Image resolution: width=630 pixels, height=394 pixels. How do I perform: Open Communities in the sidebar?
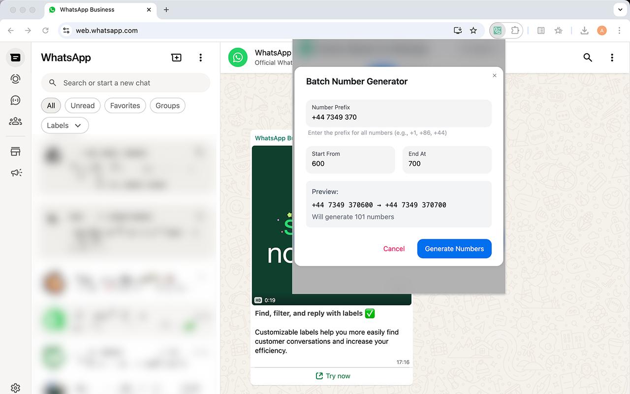(15, 121)
